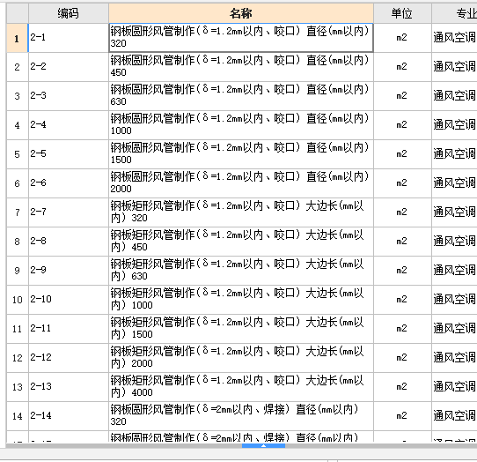This screenshot has height=462, width=477.
Task: Select row number 1 header
Action: (18, 38)
